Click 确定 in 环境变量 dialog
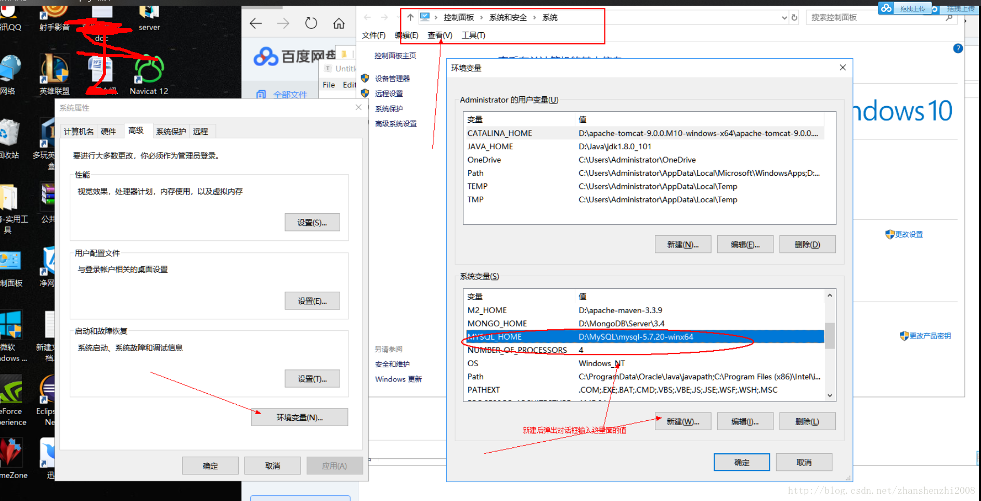Viewport: 981px width, 501px height. 742,463
